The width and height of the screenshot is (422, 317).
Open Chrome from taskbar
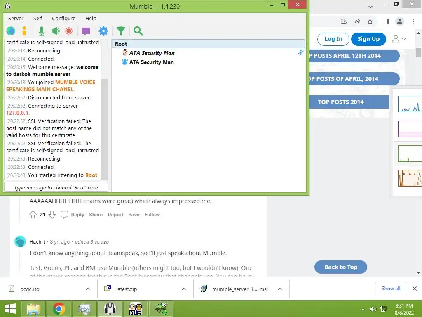(x=59, y=309)
